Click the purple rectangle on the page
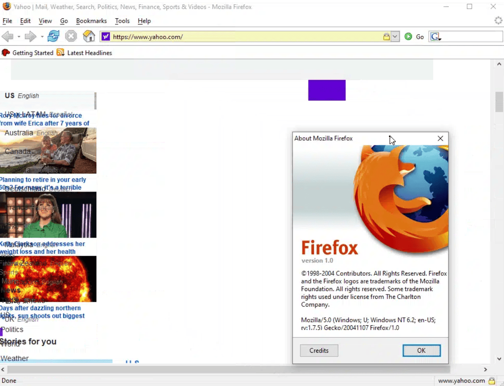The height and width of the screenshot is (386, 504). point(326,90)
